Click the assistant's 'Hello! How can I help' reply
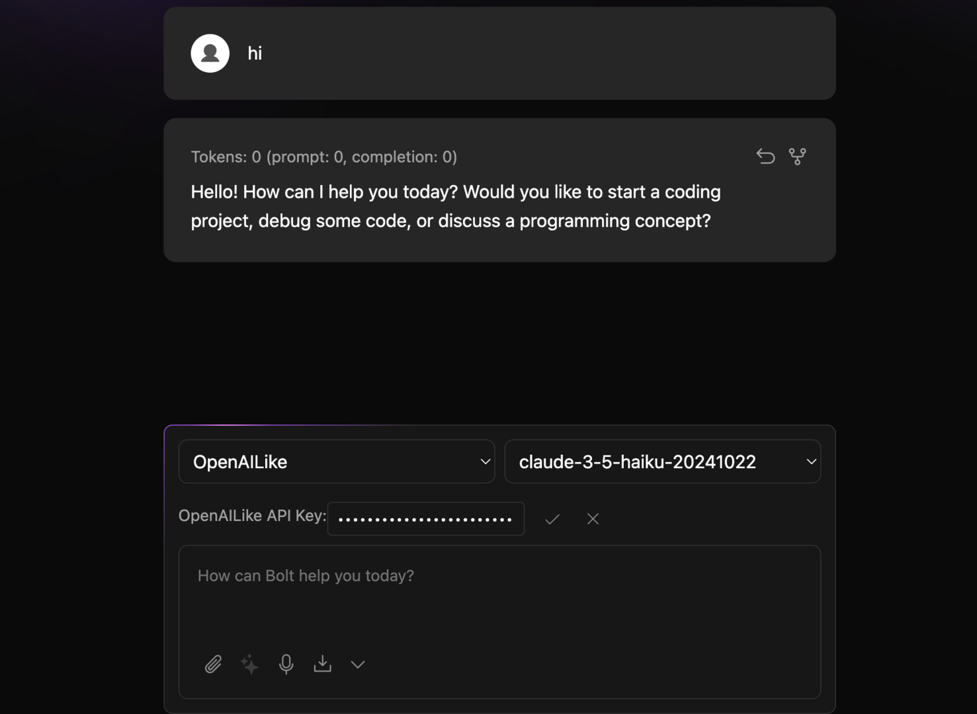977x714 pixels. pos(455,206)
